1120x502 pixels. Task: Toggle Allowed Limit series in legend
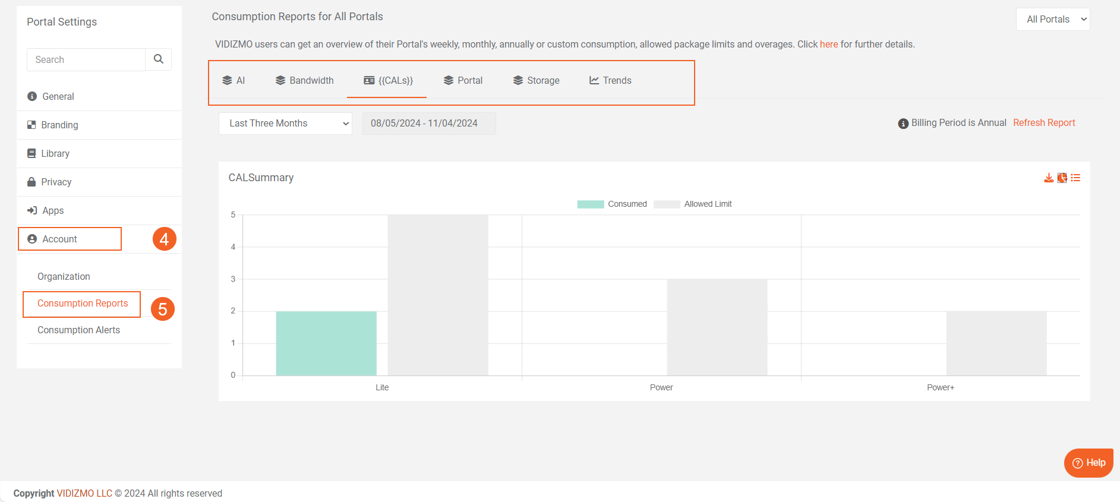pos(693,204)
